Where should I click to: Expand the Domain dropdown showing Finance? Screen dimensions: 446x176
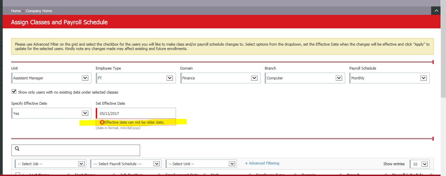pyautogui.click(x=220, y=78)
